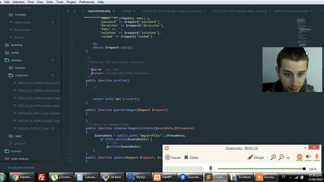The width and height of the screenshot is (324, 182).
Task: Navigate forward with the right arrow
Action: [74, 11]
